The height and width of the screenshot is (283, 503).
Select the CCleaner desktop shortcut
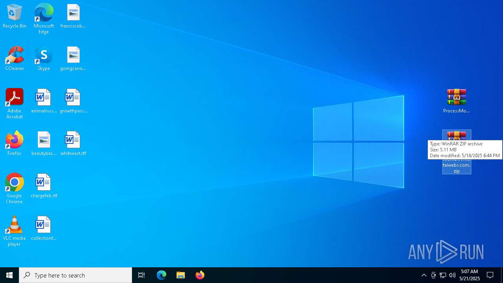15,59
